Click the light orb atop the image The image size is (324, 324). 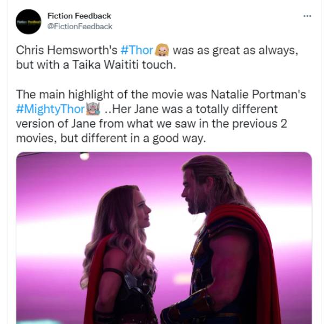pos(85,156)
